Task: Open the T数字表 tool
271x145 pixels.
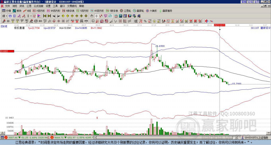Action: pyautogui.click(x=112, y=11)
